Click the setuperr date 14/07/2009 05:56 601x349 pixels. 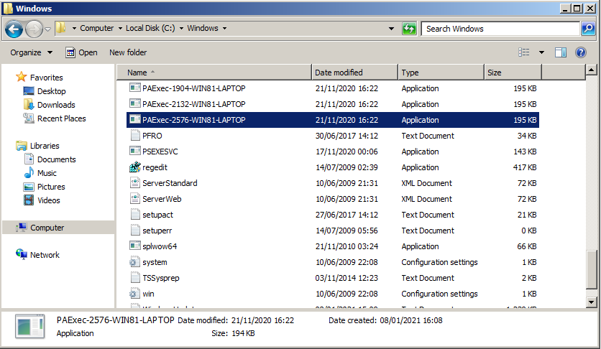[x=347, y=231]
